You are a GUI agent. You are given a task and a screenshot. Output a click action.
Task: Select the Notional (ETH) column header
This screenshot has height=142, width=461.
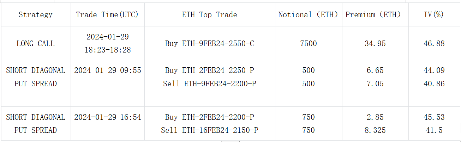[308, 15]
